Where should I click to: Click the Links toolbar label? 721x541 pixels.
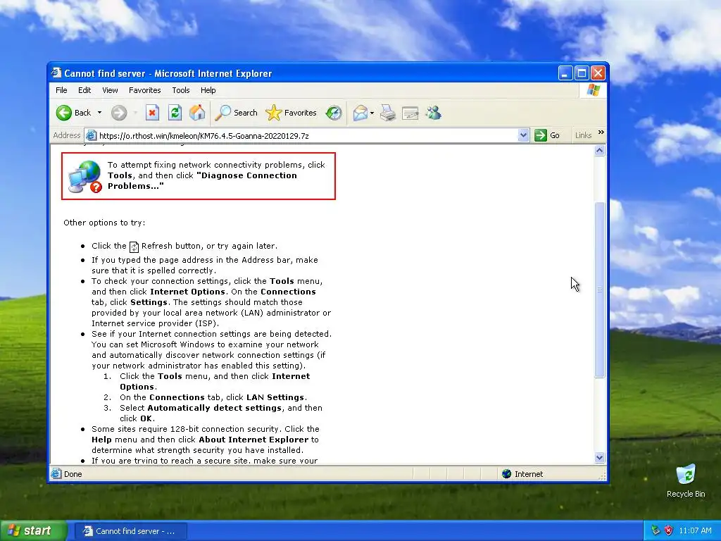point(583,135)
